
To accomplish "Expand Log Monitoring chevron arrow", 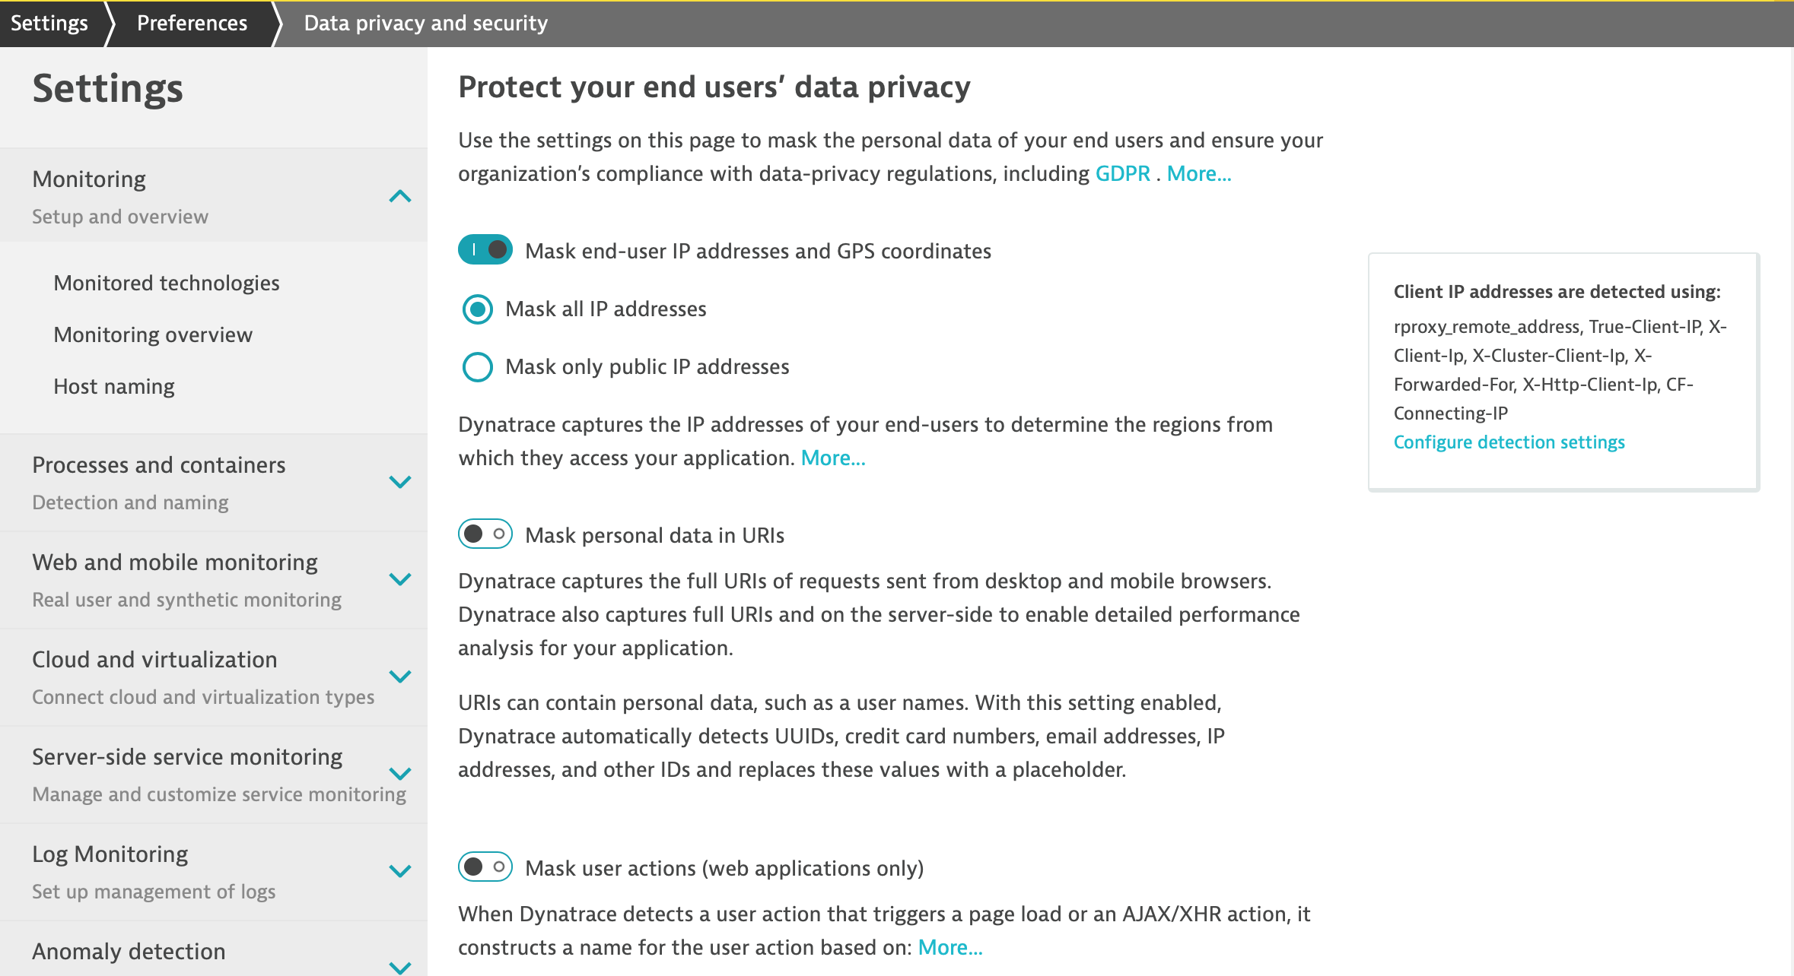I will 399,871.
